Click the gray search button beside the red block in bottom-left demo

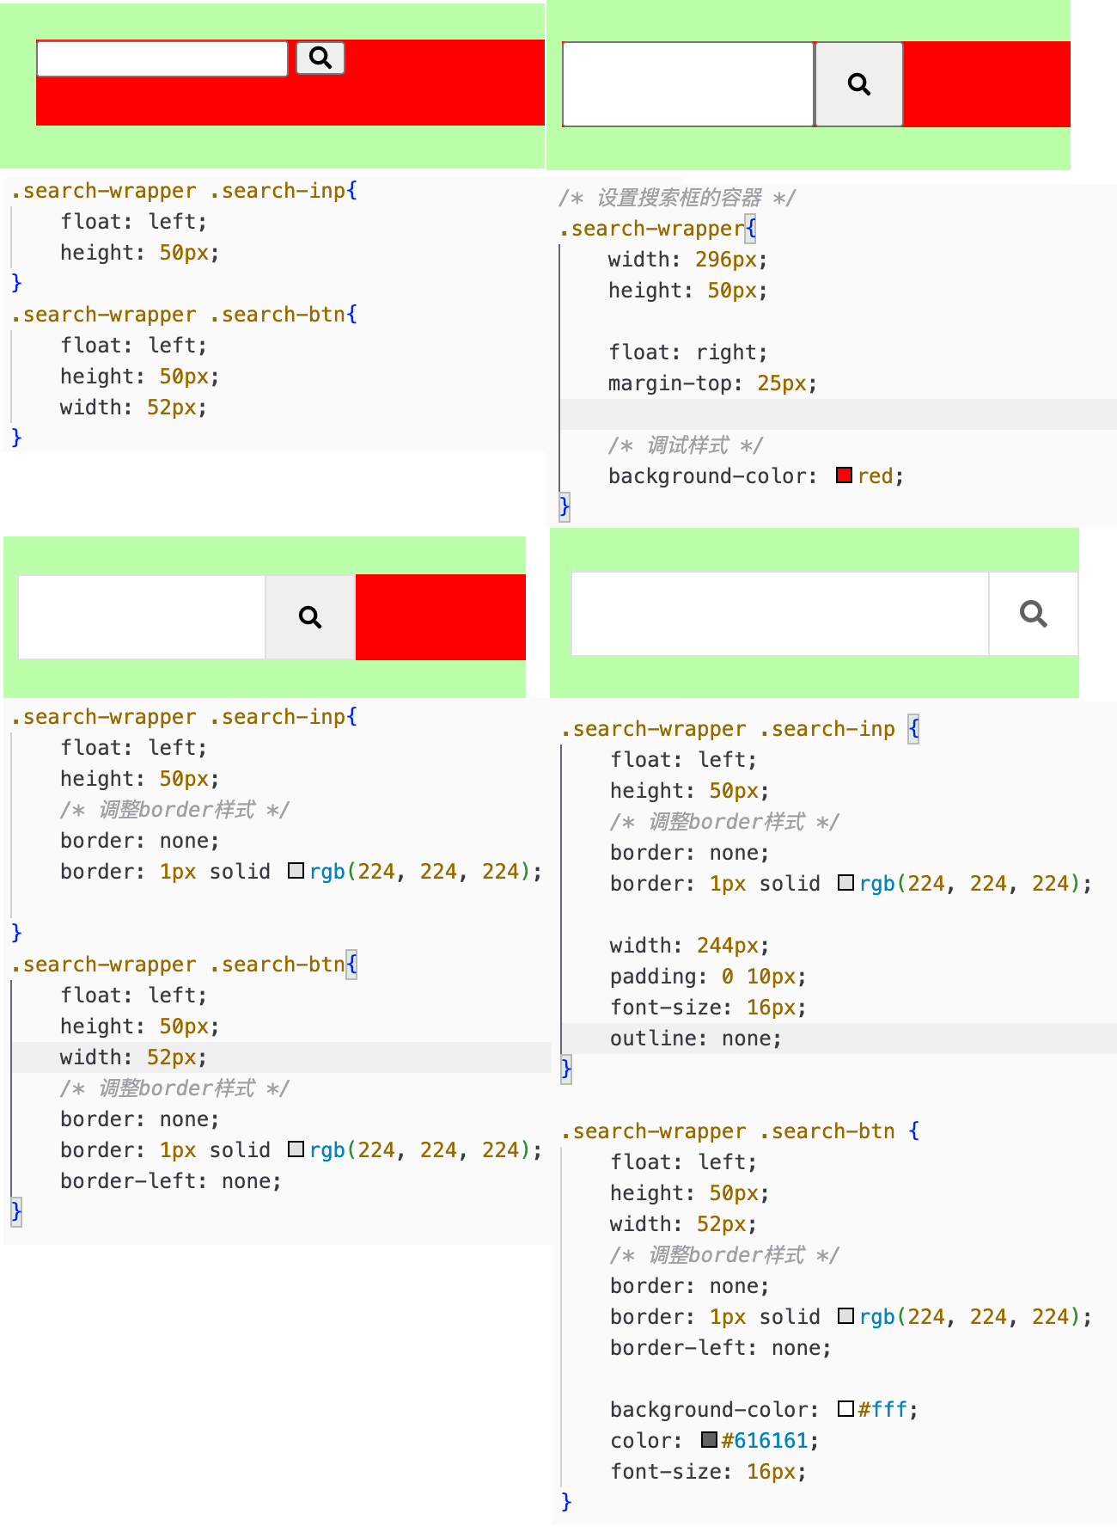(x=310, y=617)
